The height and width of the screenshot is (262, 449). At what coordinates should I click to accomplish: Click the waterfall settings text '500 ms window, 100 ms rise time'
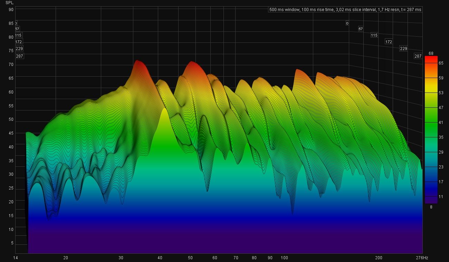[x=300, y=10]
